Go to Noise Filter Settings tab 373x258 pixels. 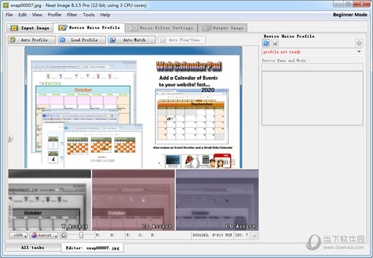tap(161, 28)
